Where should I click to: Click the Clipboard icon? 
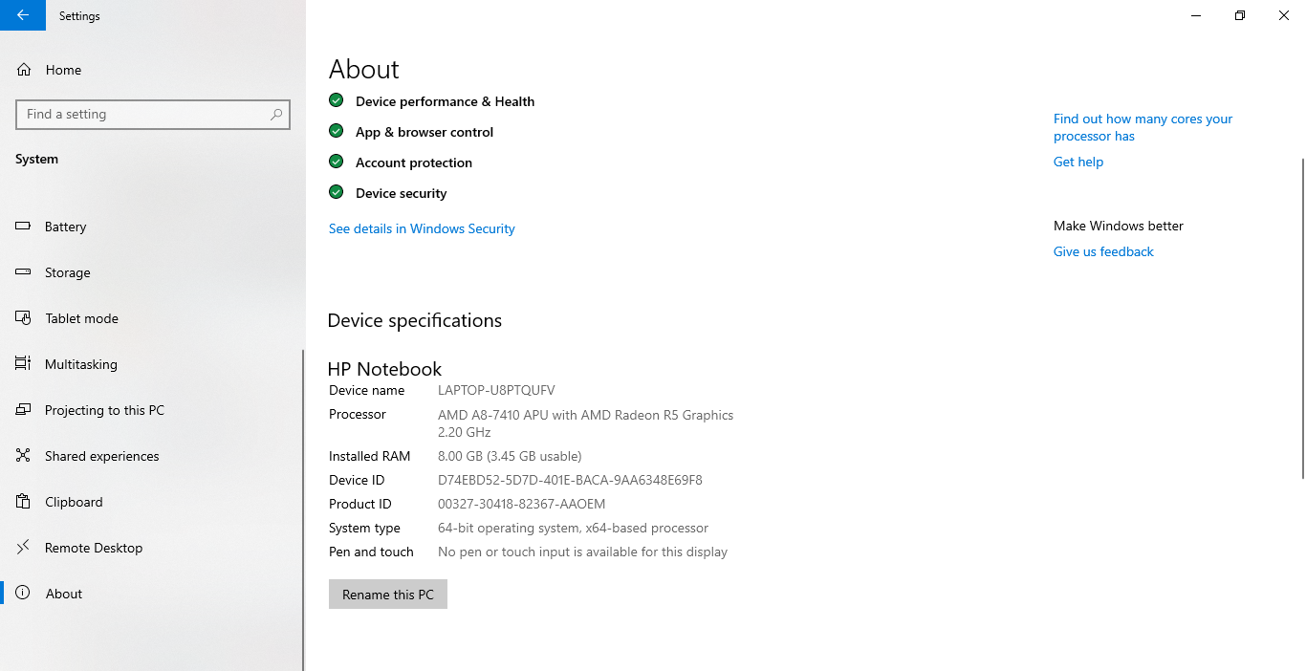tap(24, 502)
